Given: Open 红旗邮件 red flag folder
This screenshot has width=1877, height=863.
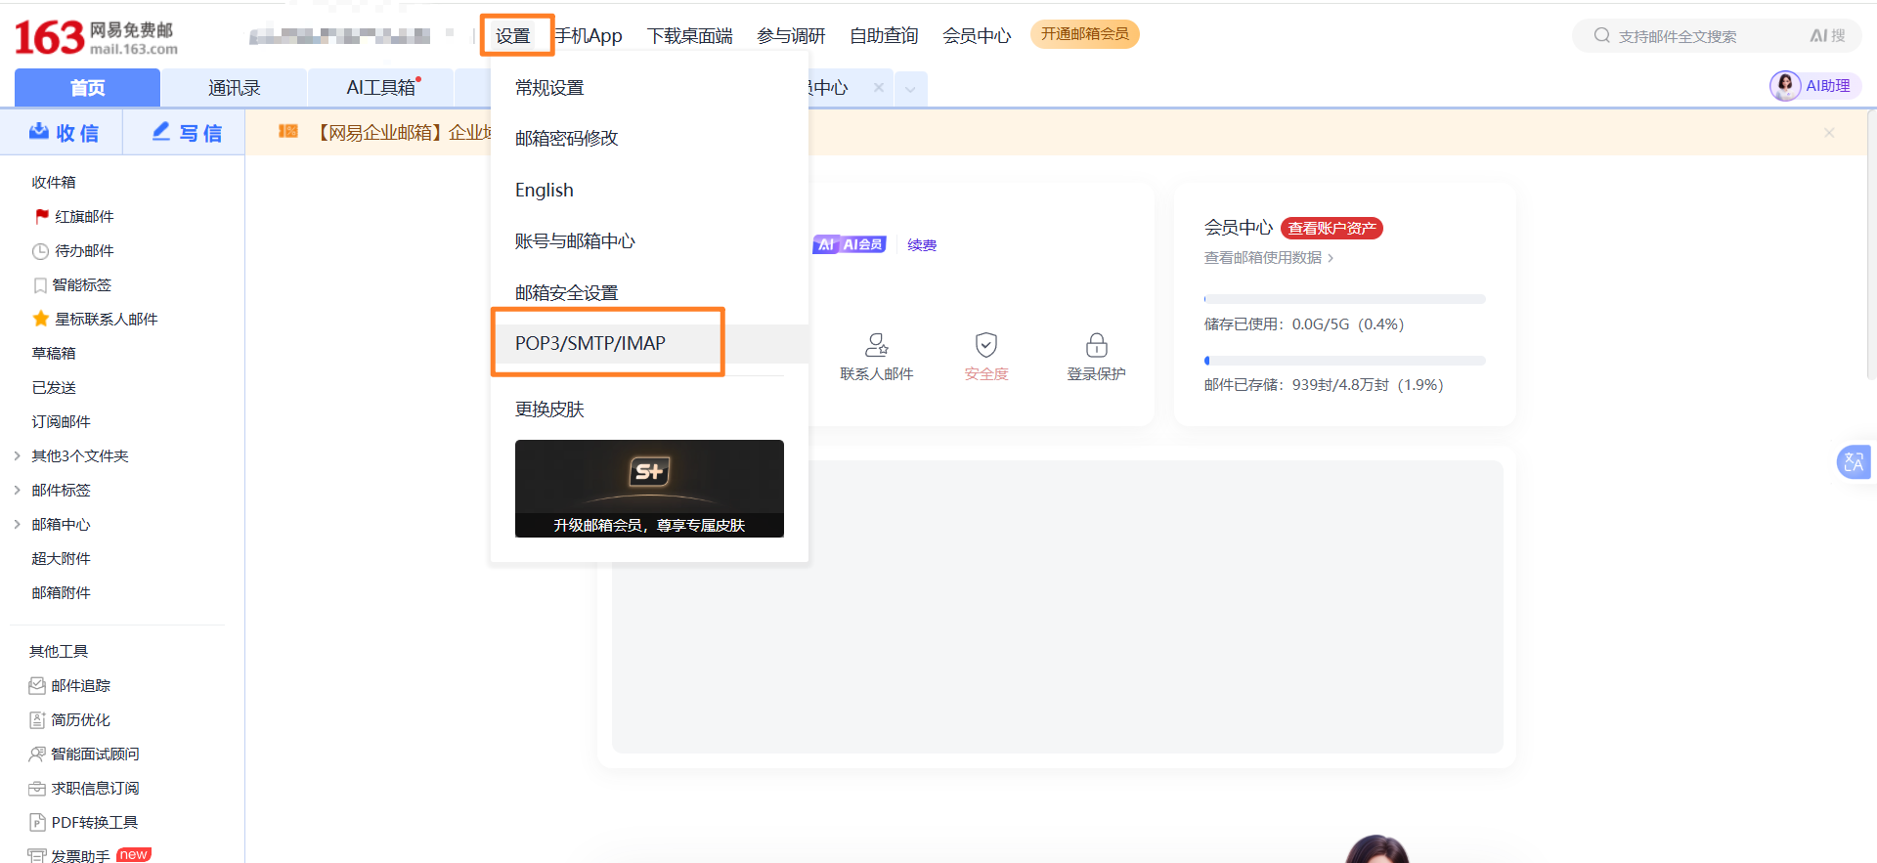Looking at the screenshot, I should coord(74,216).
